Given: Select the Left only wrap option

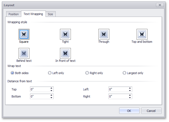Looking at the screenshot, I should click(50, 73).
